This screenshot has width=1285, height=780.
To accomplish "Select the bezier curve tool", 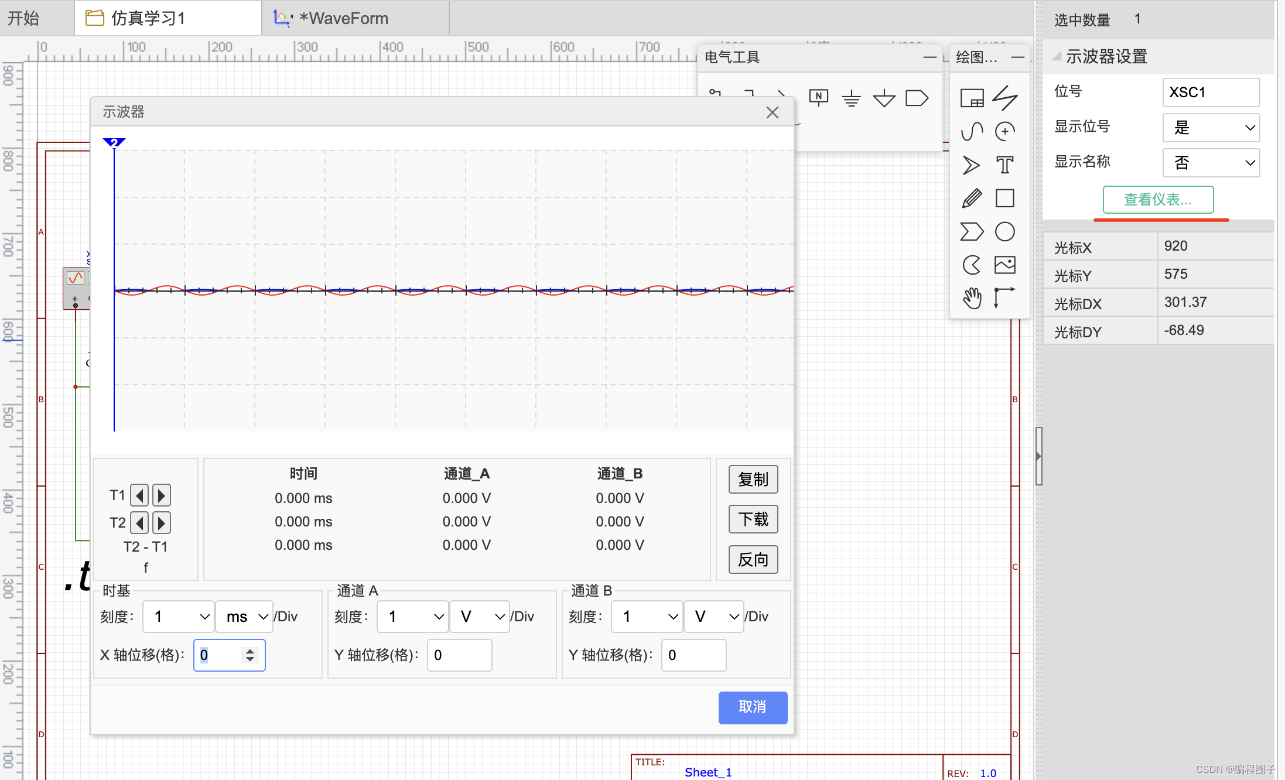I will tap(972, 132).
